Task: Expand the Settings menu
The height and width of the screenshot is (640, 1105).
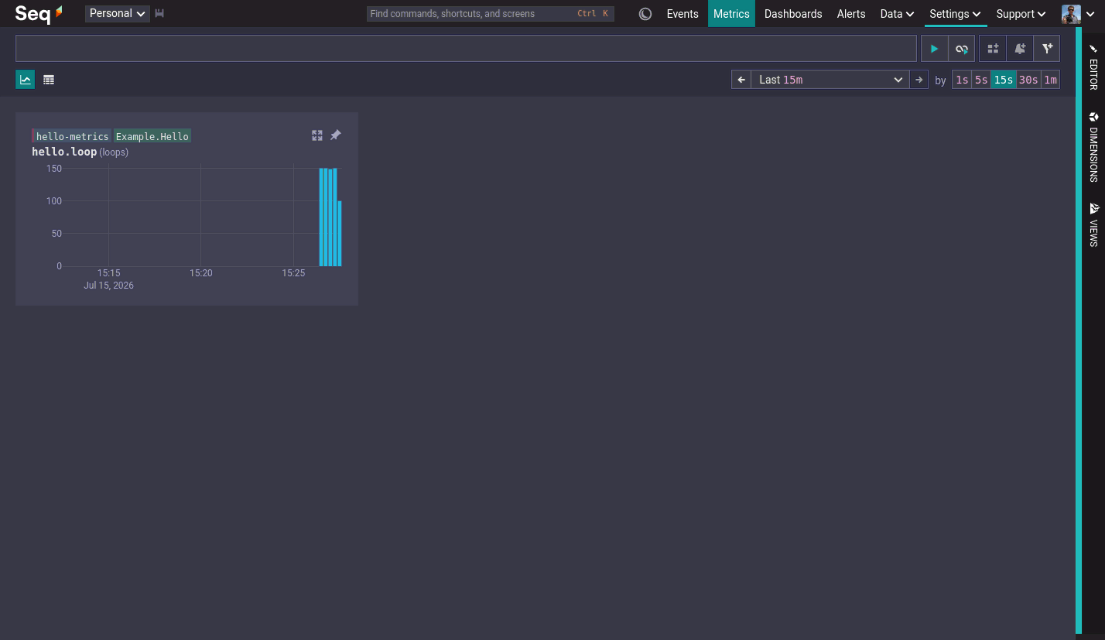Action: (x=956, y=14)
